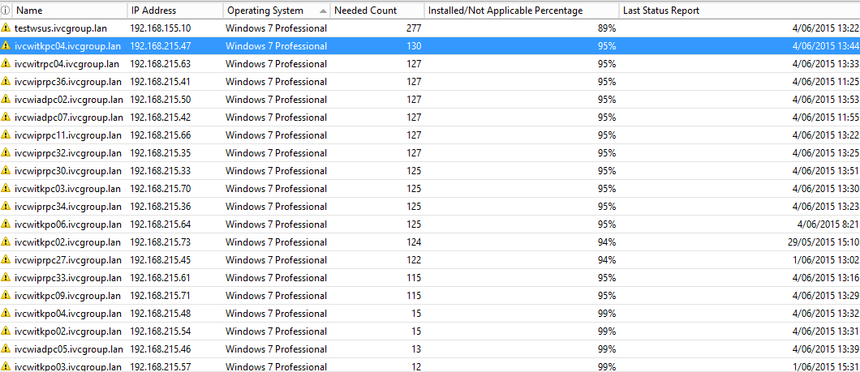Viewport: 860px width, 372px height.
Task: Click the warning icon beside testwsus.ivcgroup.lan
Action: [6, 28]
